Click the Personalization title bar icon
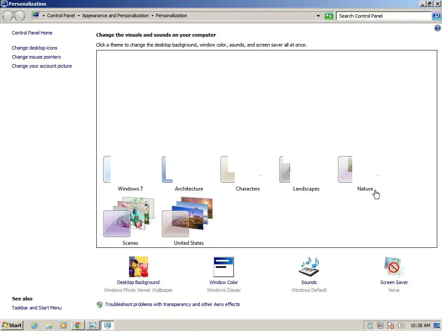This screenshot has width=442, height=331. coord(4,3)
